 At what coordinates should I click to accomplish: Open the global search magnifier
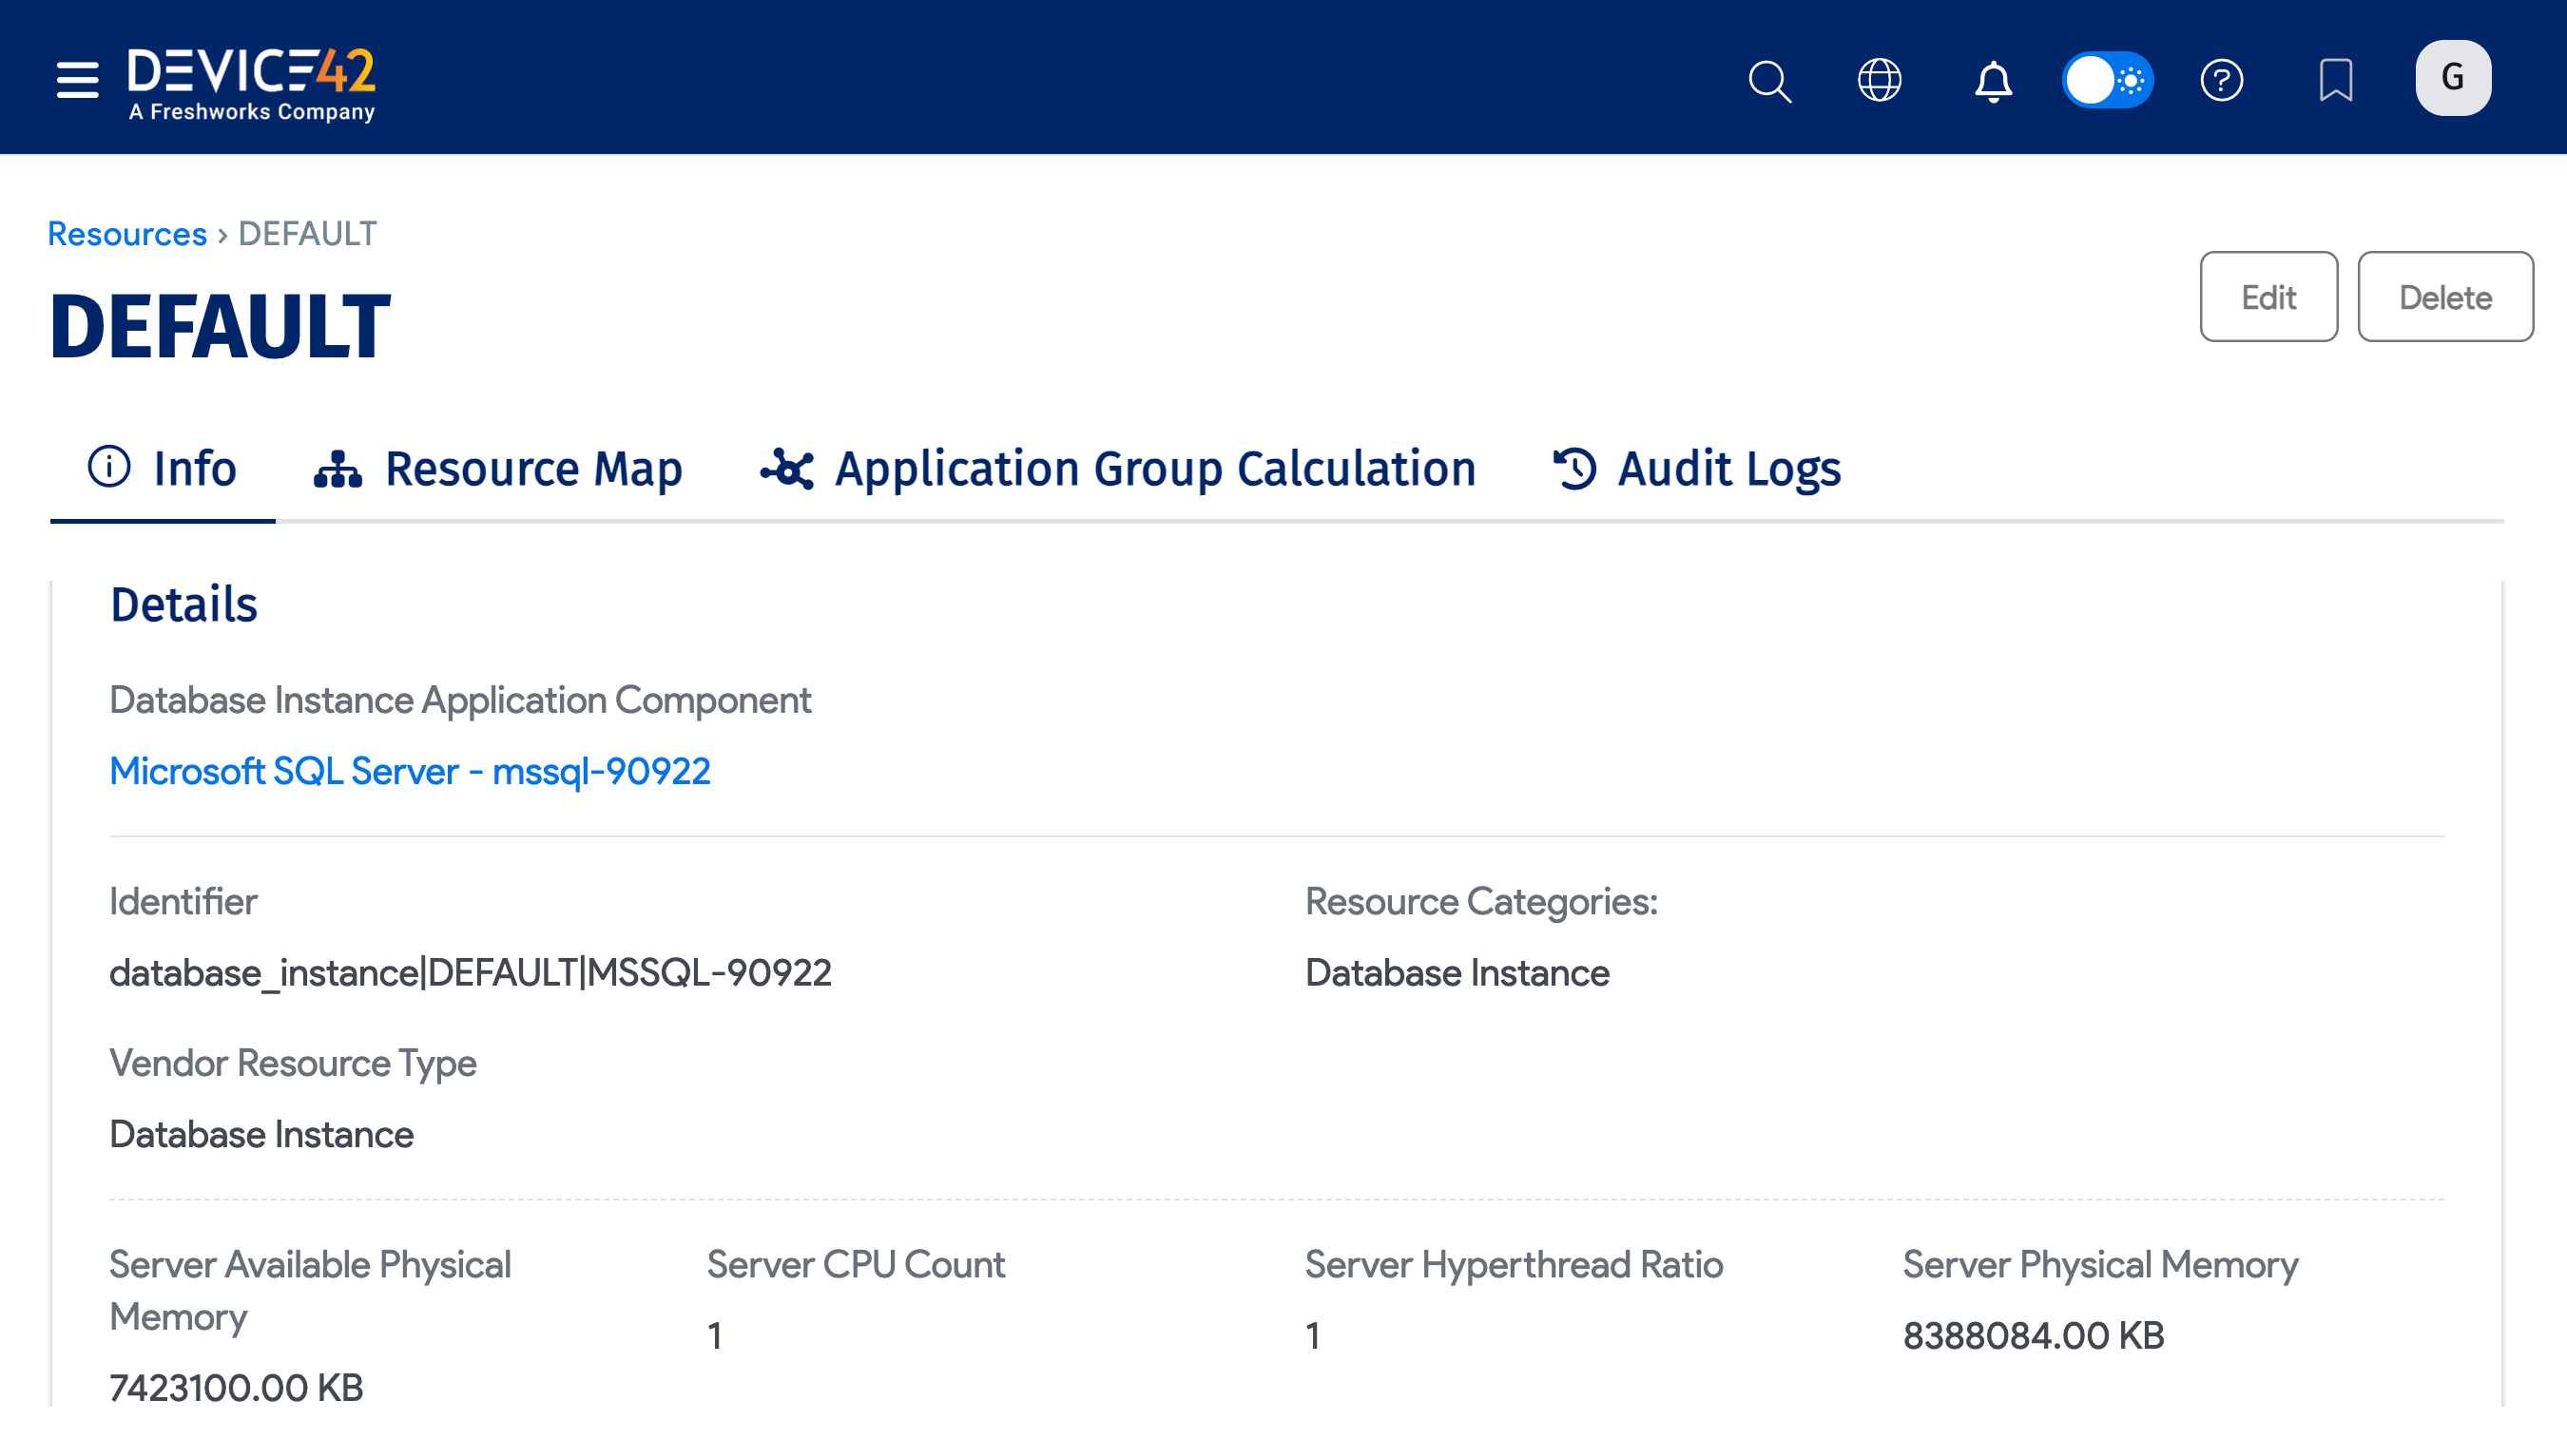click(x=1769, y=81)
